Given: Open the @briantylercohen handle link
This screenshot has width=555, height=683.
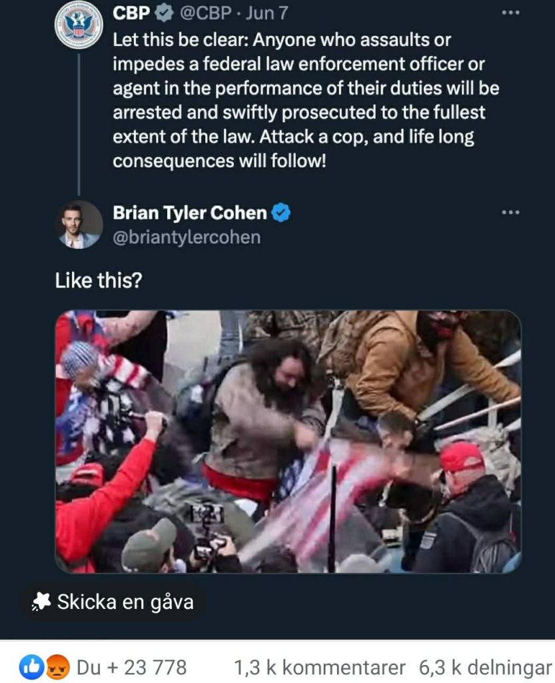Looking at the screenshot, I should click(187, 237).
